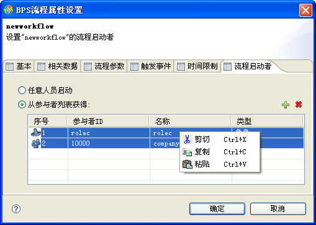Click the group people icon in row 2
The height and width of the screenshot is (225, 316).
[36, 143]
